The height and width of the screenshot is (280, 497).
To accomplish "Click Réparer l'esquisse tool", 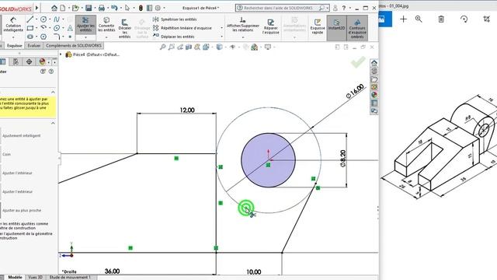I will (271, 26).
